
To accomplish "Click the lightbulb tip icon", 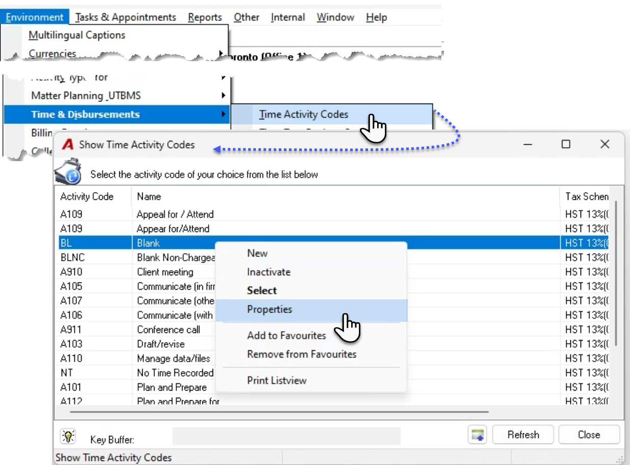I will [67, 436].
